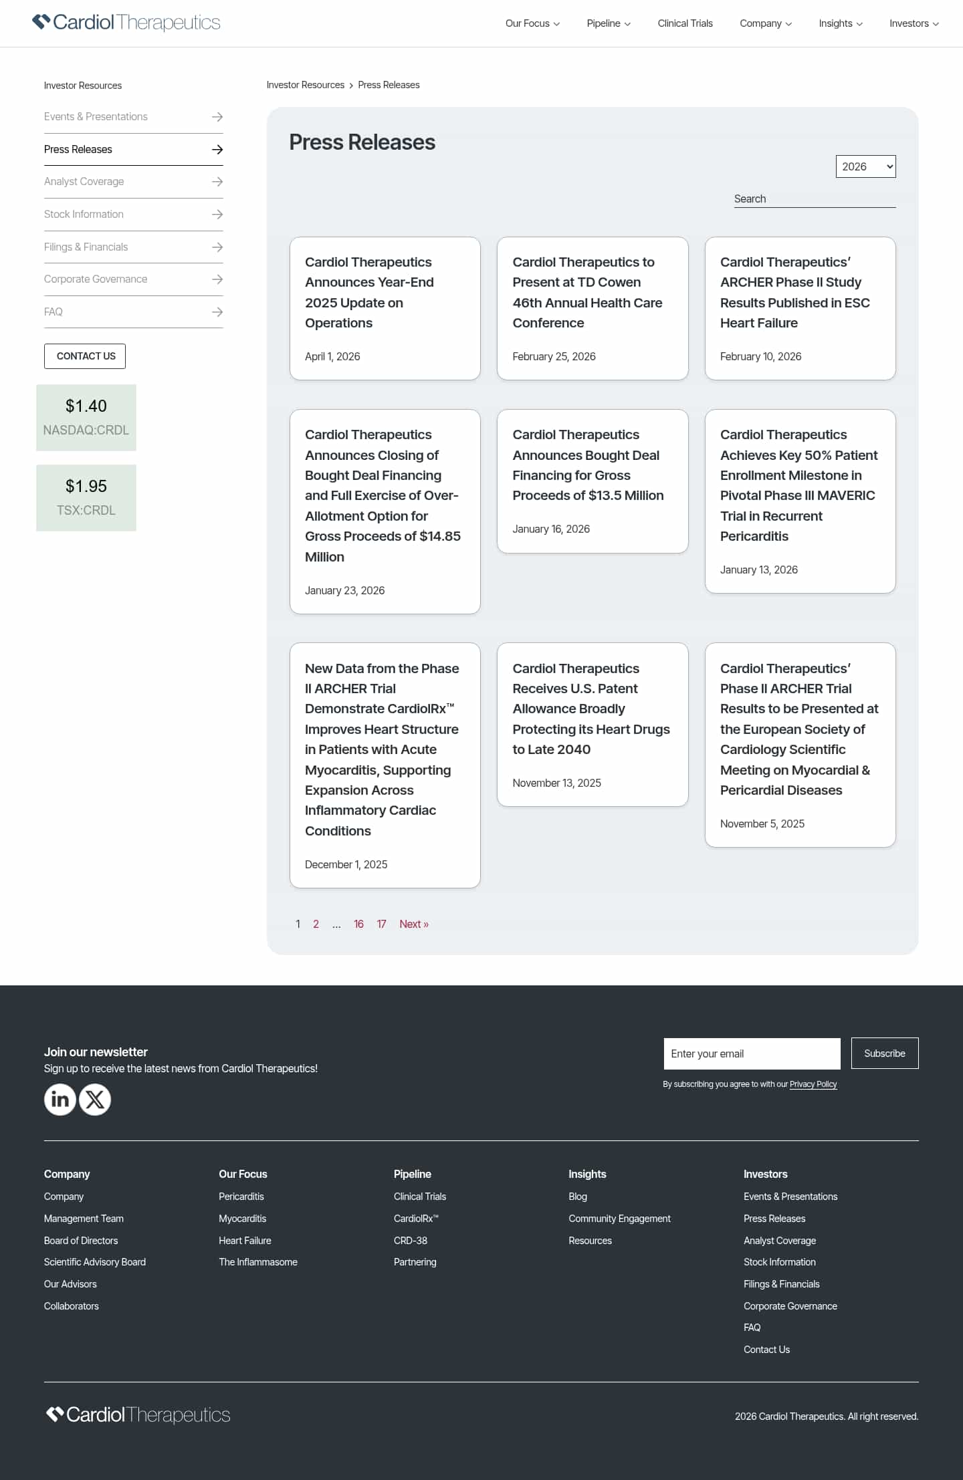Click the Cardiol Therapeutics header logo
Screen dimensions: 963x1480
click(x=126, y=23)
